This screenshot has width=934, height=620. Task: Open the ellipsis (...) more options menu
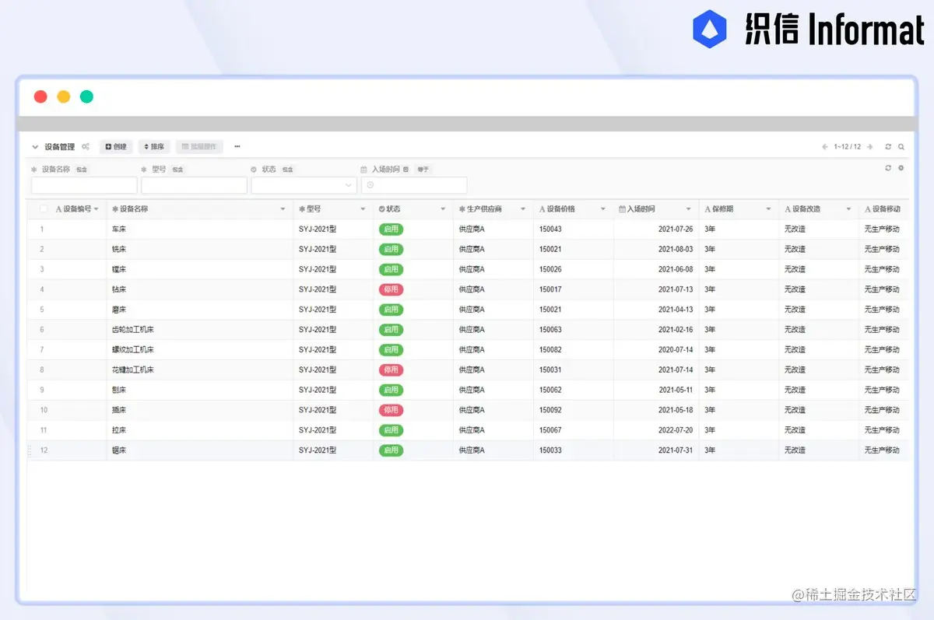[237, 147]
